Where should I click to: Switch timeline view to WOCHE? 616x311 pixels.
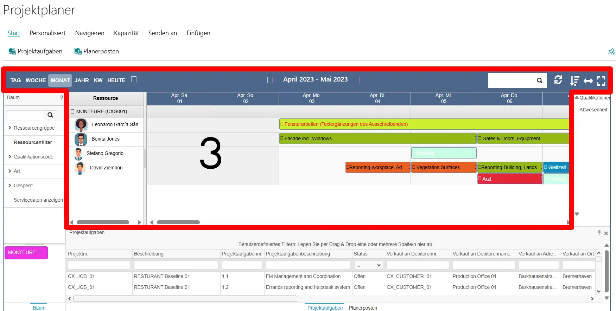[36, 80]
